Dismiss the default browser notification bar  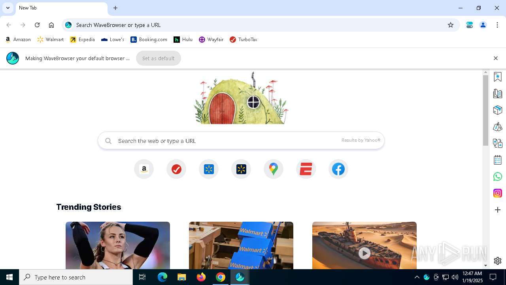tap(496, 58)
